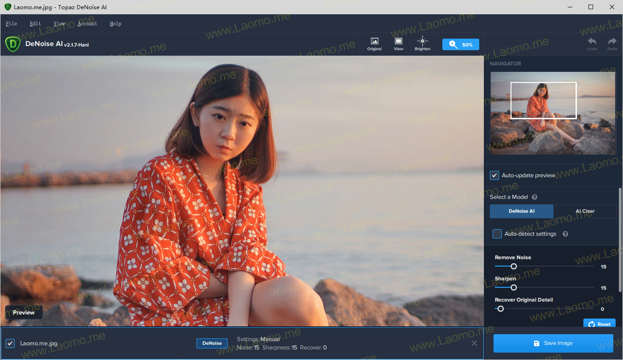The height and width of the screenshot is (360, 623).
Task: Click the Navigator thumbnail preview
Action: (x=553, y=113)
